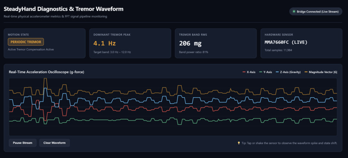The height and width of the screenshot is (158, 348).
Task: Click the 'Total samples: 11,984' text
Action: click(x=278, y=50)
